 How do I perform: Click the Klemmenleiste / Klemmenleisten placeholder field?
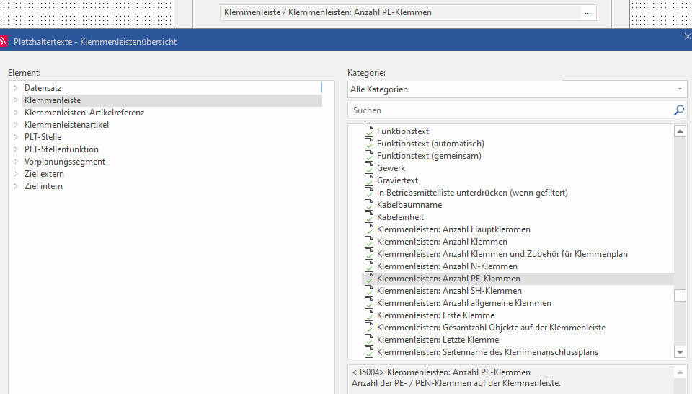(400, 12)
